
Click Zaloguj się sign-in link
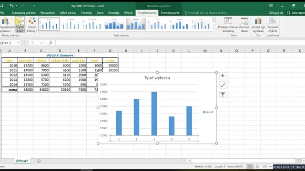point(276,13)
